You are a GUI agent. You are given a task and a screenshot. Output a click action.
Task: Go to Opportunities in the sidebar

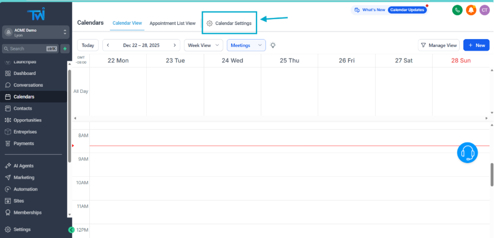[31, 120]
